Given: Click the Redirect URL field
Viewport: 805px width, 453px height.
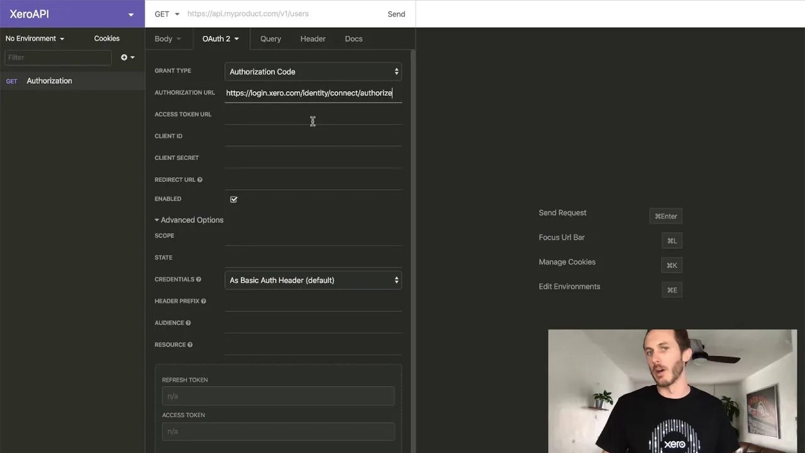Looking at the screenshot, I should [313, 180].
